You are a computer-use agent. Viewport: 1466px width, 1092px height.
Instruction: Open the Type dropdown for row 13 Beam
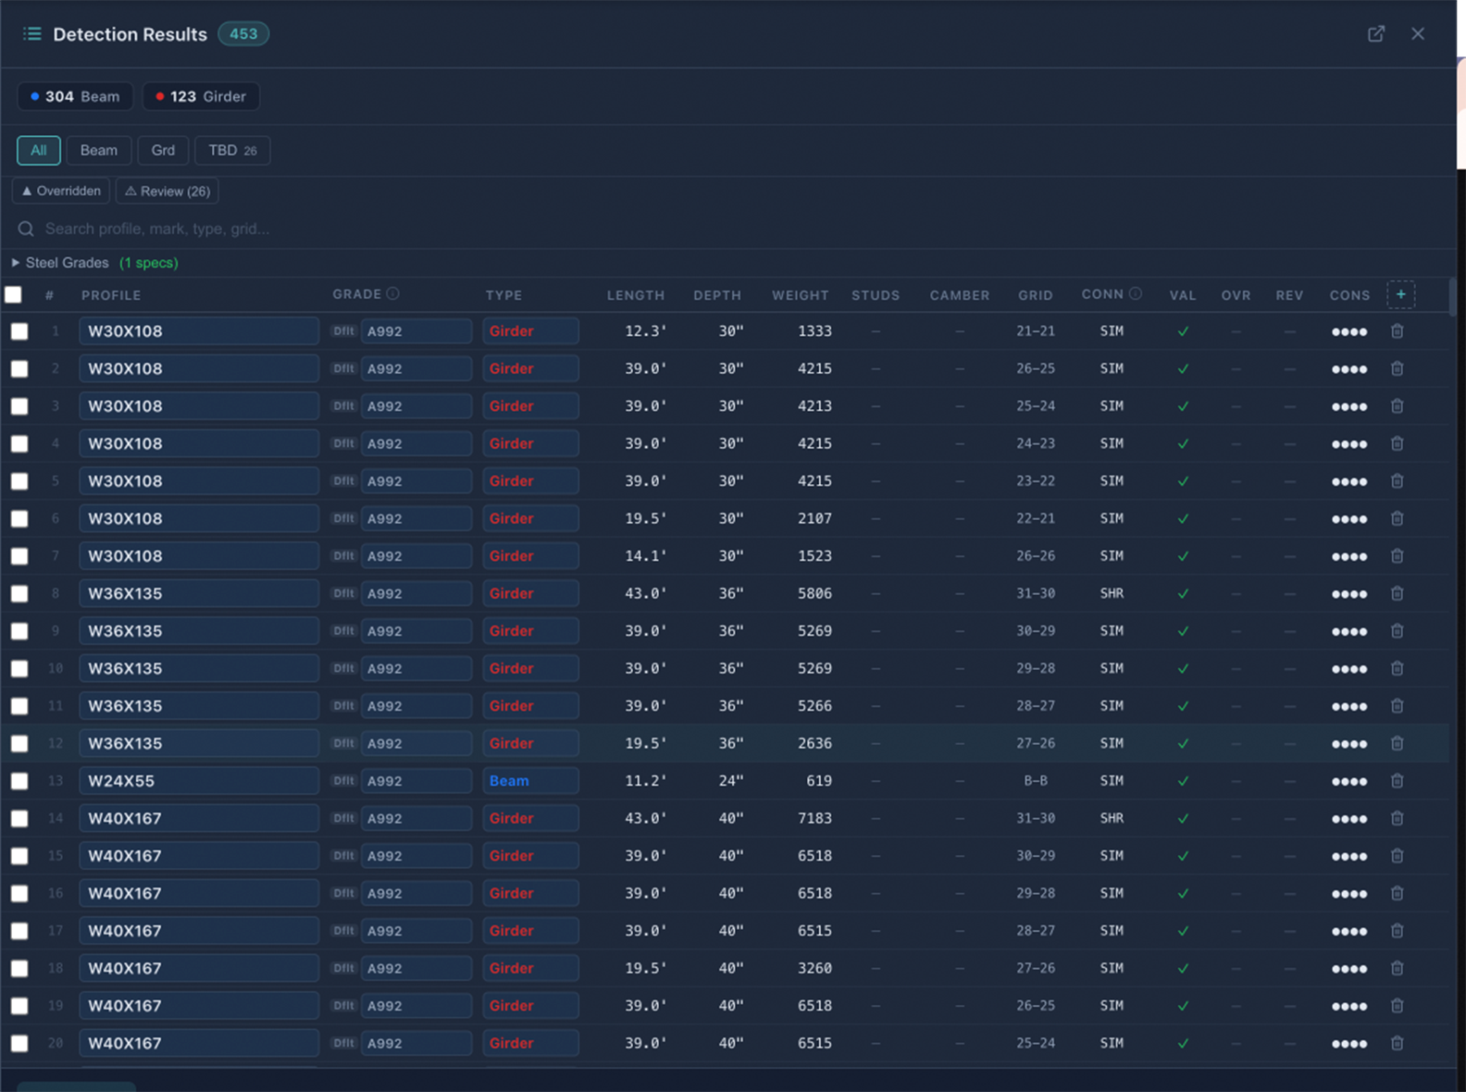pyautogui.click(x=530, y=781)
